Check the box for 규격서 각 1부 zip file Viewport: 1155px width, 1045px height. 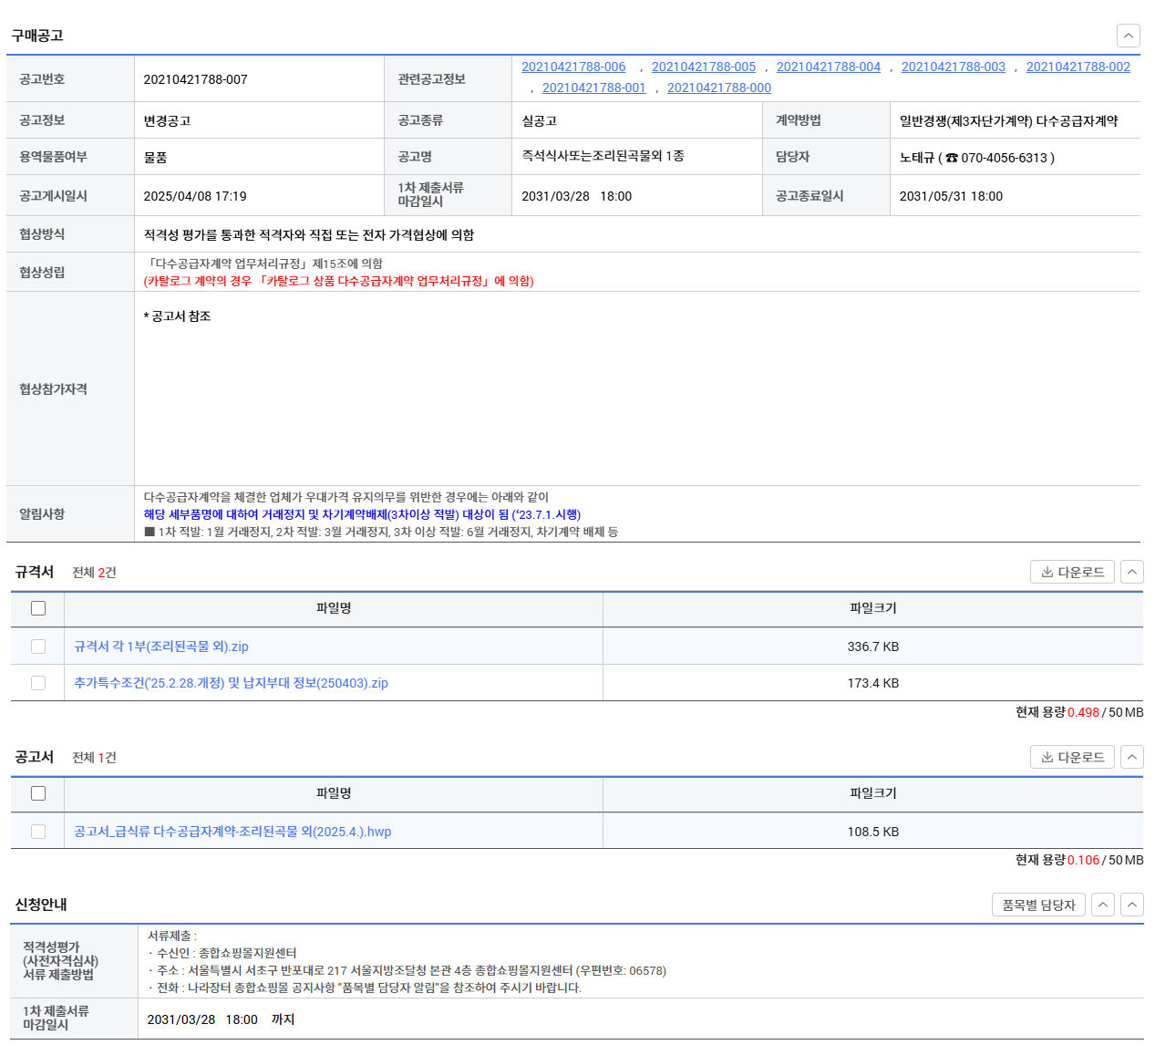pos(38,647)
